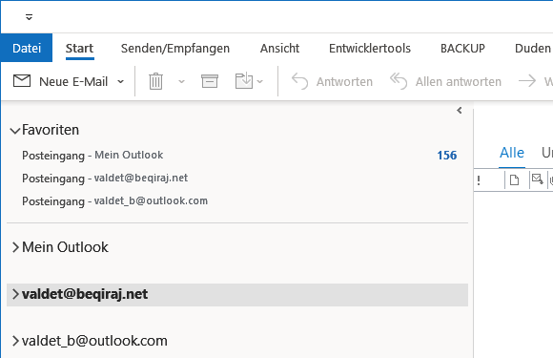Open the Duden ribbon tab

(533, 48)
